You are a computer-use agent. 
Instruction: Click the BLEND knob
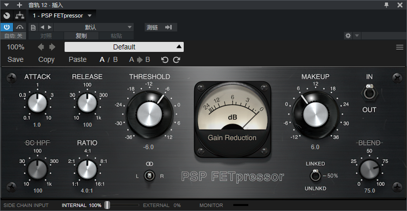point(369,169)
